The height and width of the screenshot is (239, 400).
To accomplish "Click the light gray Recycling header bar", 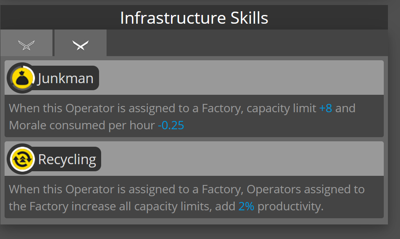I will 241,159.
